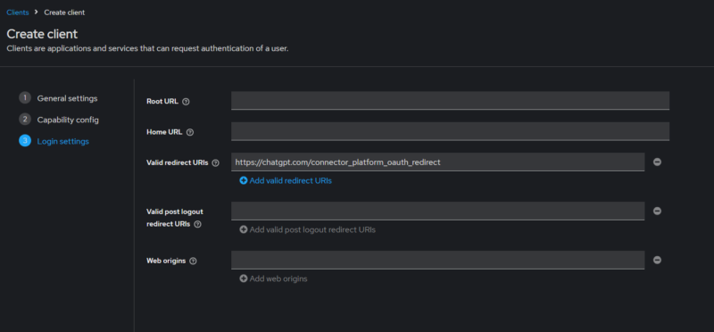The width and height of the screenshot is (714, 332).
Task: Click the Home URL label
Action: (x=164, y=132)
